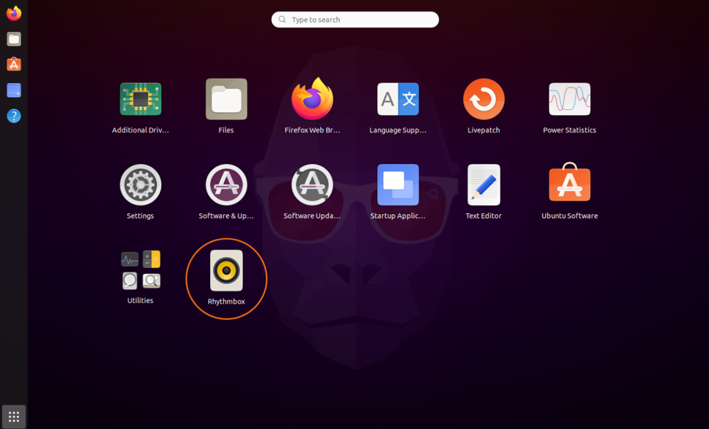Open the Language Support app

pyautogui.click(x=398, y=99)
